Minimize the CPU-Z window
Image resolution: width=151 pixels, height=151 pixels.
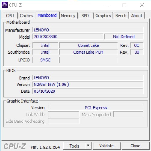click(x=107, y=5)
